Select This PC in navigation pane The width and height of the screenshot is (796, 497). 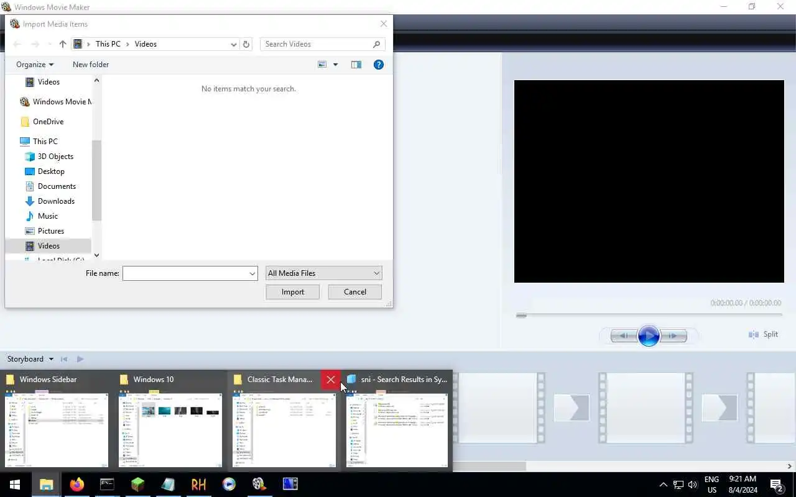coord(39,142)
